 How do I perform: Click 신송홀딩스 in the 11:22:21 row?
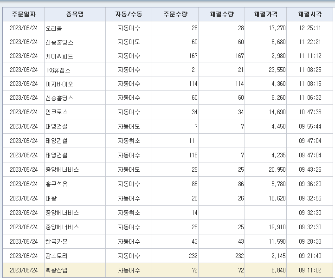click(59, 42)
